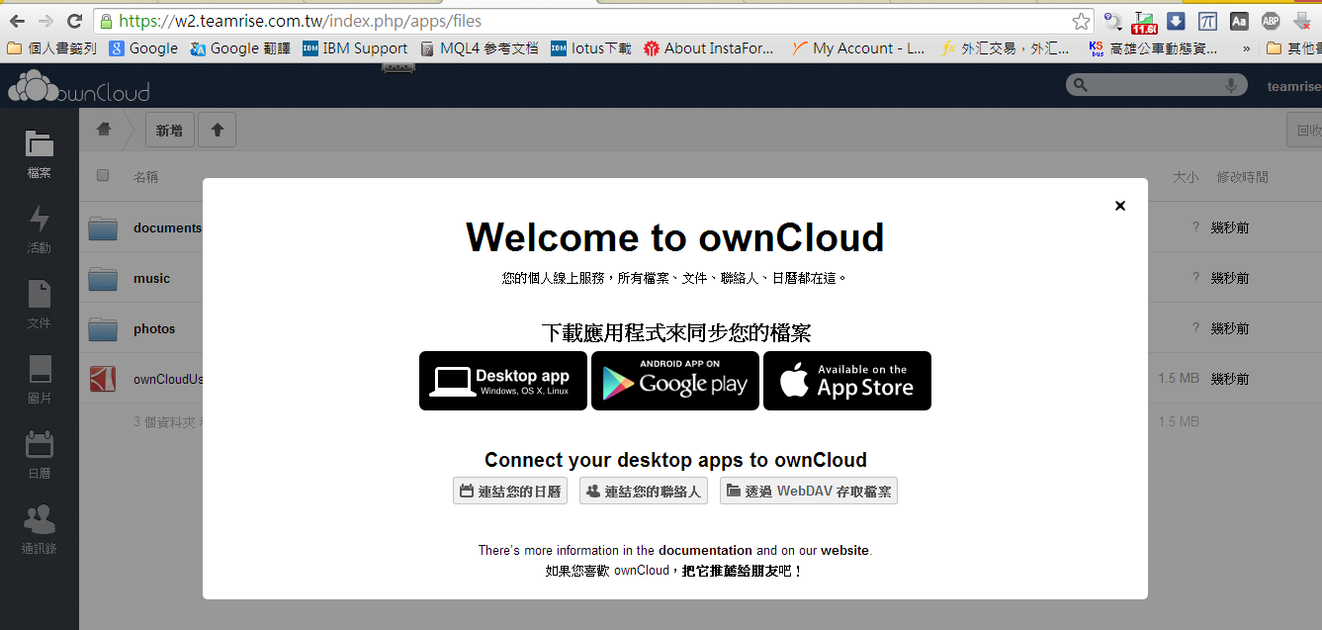
Task: Sort files by 修改時間 column header
Action: (x=1243, y=177)
